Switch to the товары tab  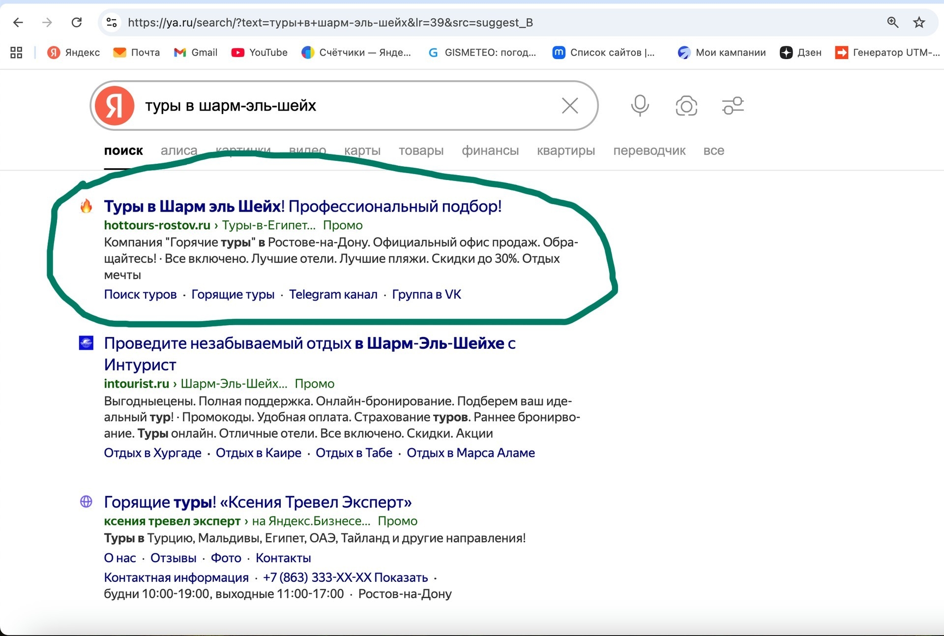(x=421, y=151)
